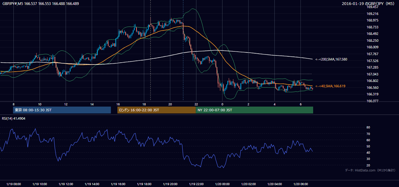
Task: Click the 1/19 14:00 timeline label
Action: pos(92,184)
